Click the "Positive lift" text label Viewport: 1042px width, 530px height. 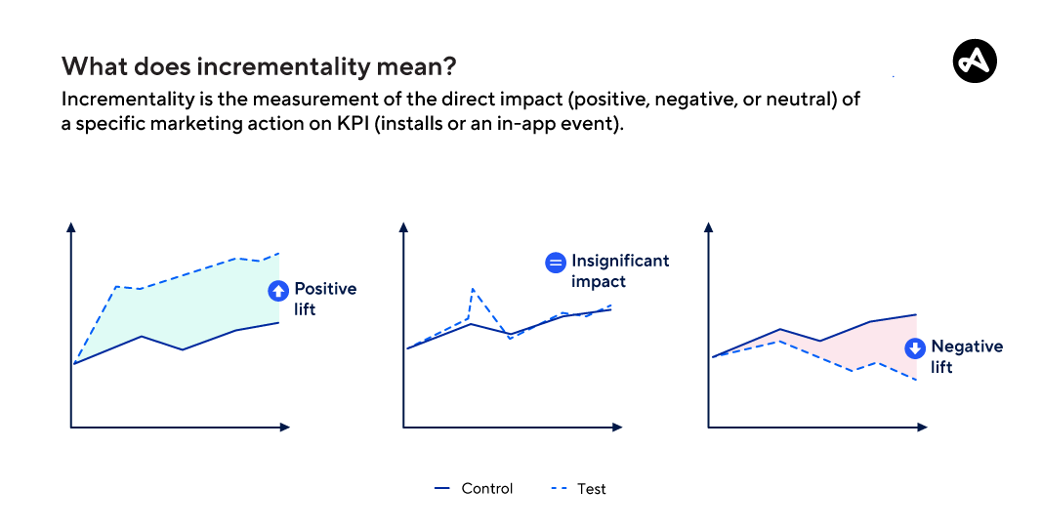[325, 299]
